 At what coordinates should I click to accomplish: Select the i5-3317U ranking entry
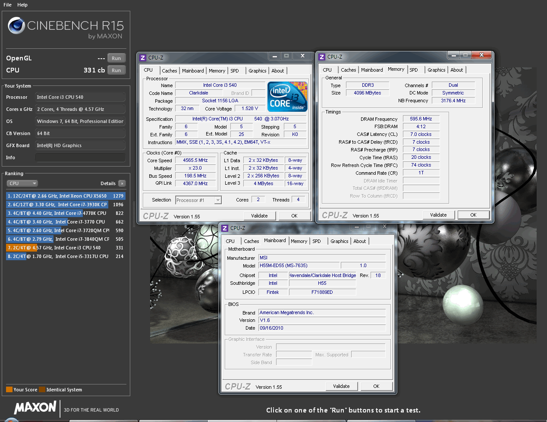click(66, 256)
